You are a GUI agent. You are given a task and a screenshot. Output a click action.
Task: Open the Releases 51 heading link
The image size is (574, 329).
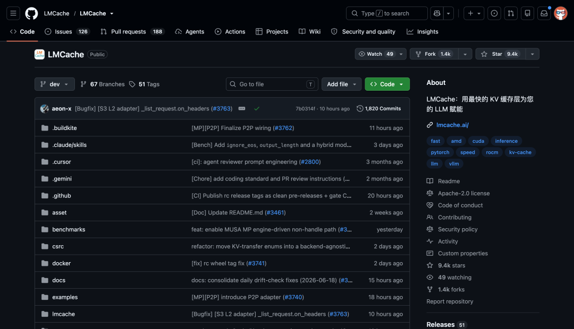point(446,325)
